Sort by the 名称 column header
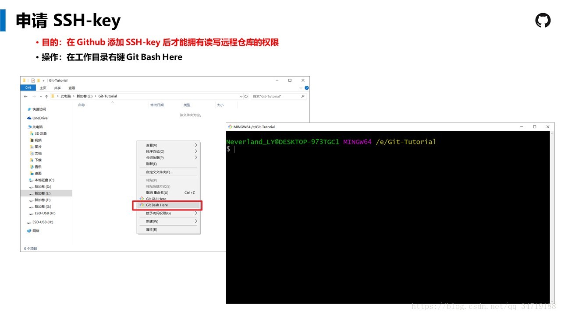 (x=82, y=105)
